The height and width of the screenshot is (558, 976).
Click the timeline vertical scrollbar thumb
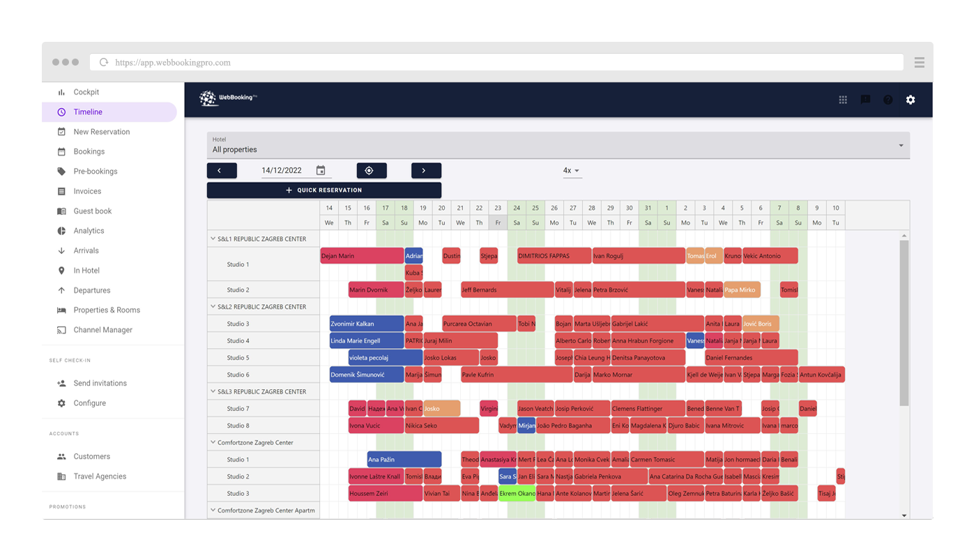click(x=904, y=322)
